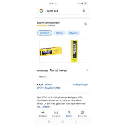The width and height of the screenshot is (125, 125).
Task: Switch to the Winkels chip
Action: pyautogui.click(x=59, y=33)
